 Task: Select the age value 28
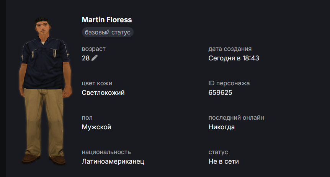click(86, 58)
